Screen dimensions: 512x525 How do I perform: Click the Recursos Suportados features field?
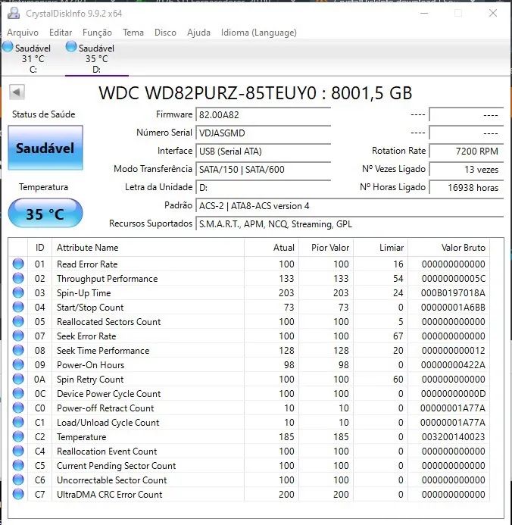pyautogui.click(x=350, y=223)
